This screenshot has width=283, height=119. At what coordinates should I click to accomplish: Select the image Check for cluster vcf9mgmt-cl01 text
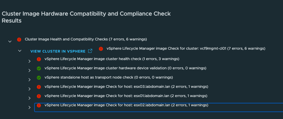coord(186,49)
